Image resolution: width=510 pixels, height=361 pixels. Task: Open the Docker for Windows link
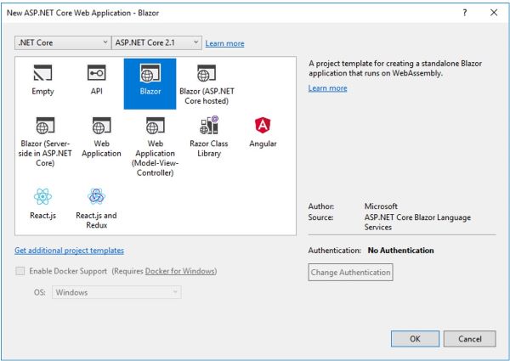[x=180, y=271]
